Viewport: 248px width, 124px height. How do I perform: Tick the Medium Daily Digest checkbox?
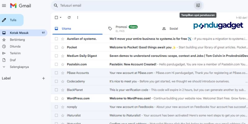coord(56,56)
